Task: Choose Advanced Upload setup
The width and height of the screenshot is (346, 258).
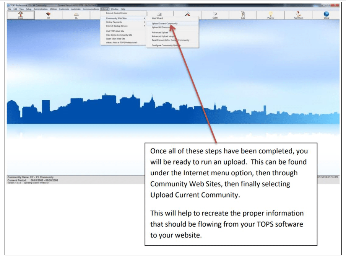Action: [x=172, y=36]
